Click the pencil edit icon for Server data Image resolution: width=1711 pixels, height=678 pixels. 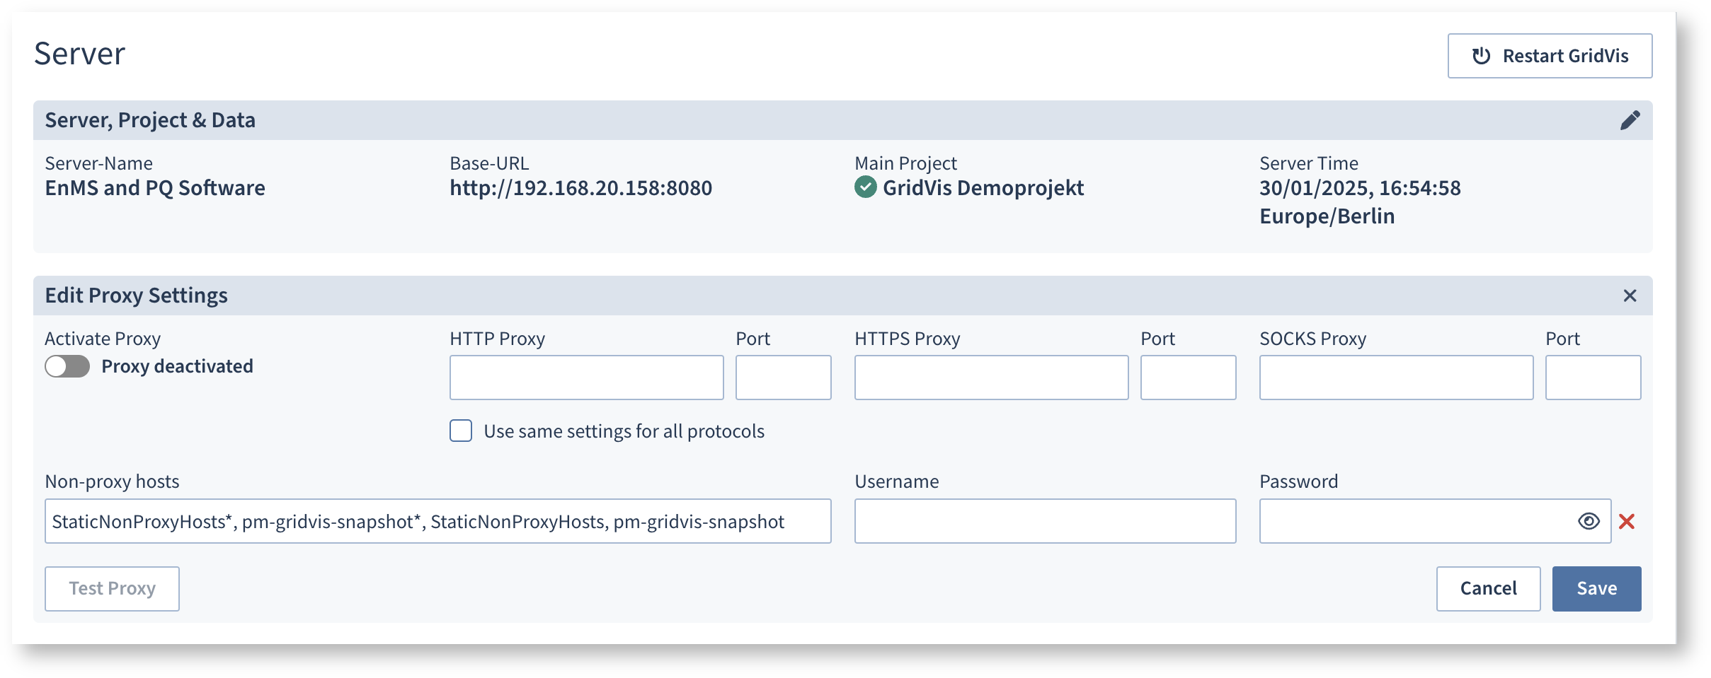(x=1630, y=120)
